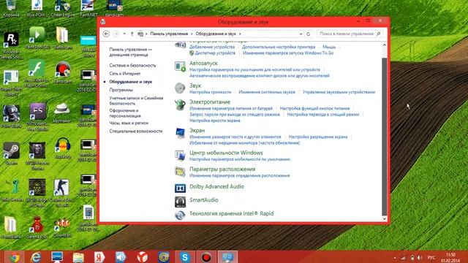The width and height of the screenshot is (468, 263).
Task: Open File Explorer from the taskbar
Action: click(x=78, y=257)
